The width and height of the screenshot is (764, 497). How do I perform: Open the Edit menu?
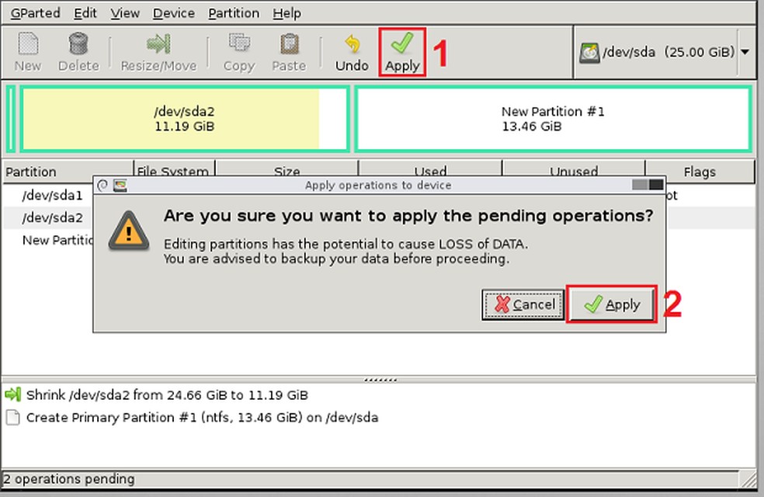click(85, 12)
